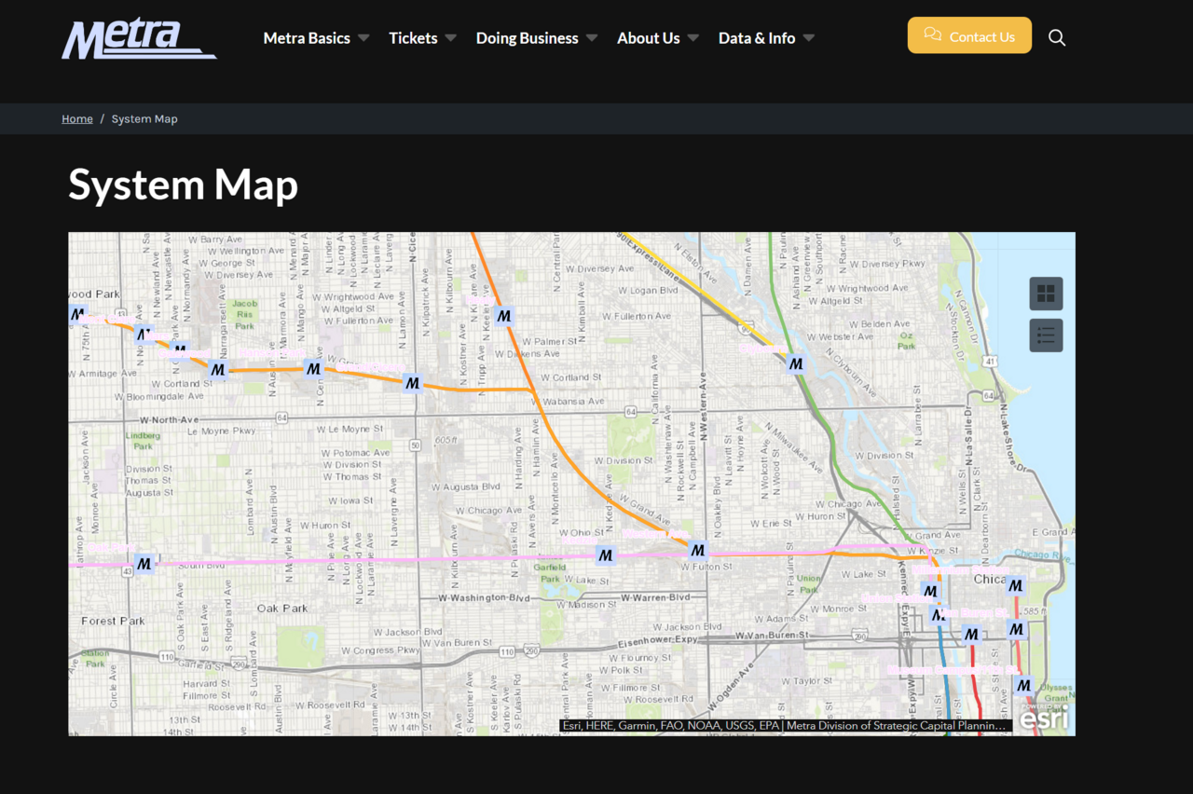1193x794 pixels.
Task: Click the Contact Us button
Action: tap(969, 35)
